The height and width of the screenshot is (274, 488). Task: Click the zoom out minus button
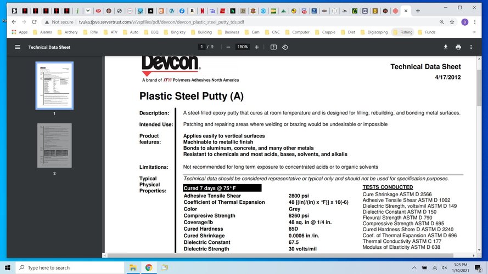click(x=228, y=47)
